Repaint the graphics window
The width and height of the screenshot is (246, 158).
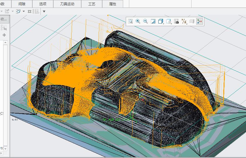[153, 21]
